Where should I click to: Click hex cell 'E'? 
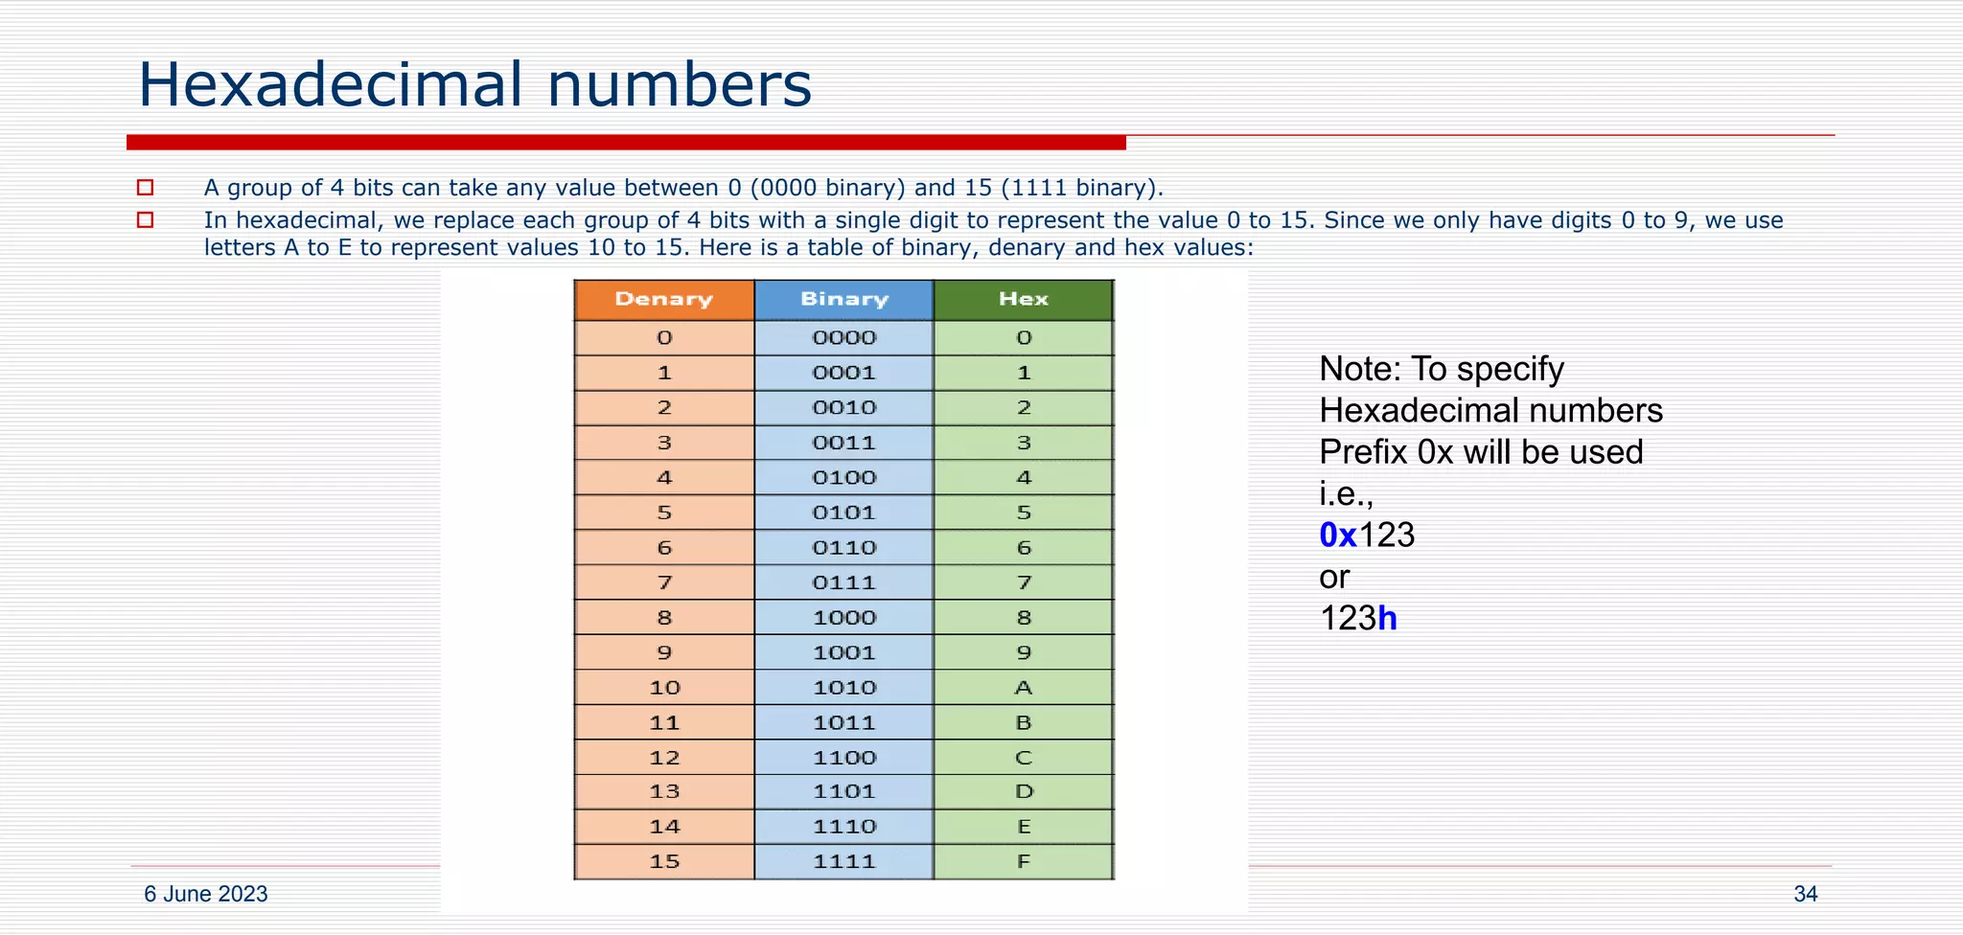click(x=1024, y=827)
